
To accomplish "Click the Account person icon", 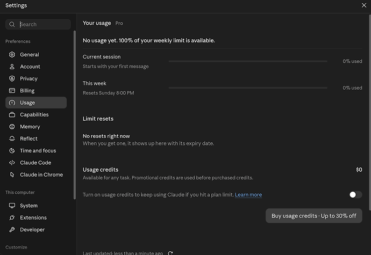I will pos(12,67).
